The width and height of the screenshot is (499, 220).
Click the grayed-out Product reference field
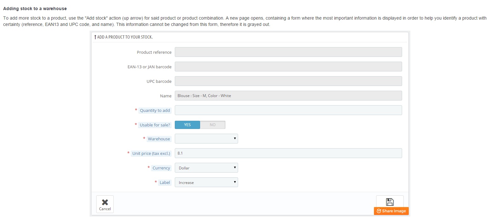pyautogui.click(x=288, y=52)
